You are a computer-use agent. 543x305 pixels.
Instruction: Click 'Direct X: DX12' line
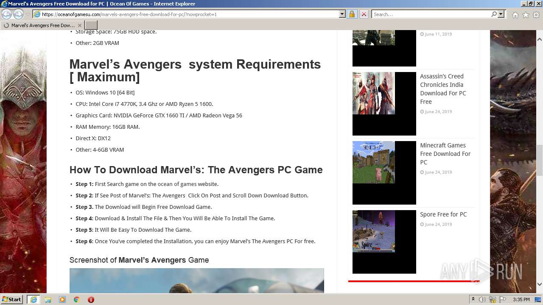pos(93,138)
